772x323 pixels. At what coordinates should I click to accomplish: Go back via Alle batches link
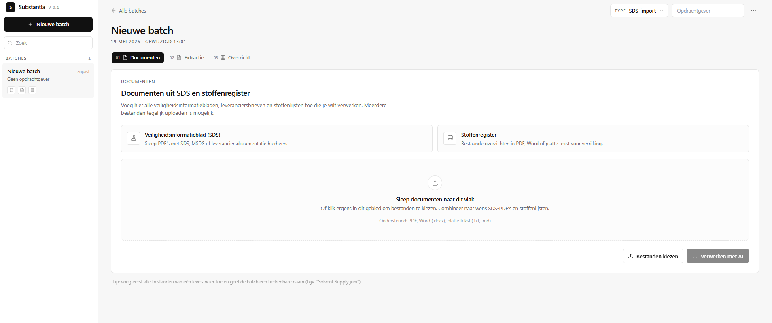pos(129,11)
